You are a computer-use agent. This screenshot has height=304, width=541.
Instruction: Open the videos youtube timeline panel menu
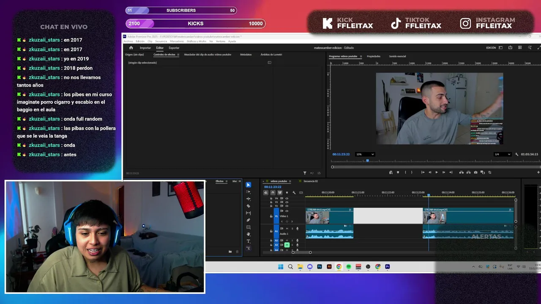click(x=290, y=181)
